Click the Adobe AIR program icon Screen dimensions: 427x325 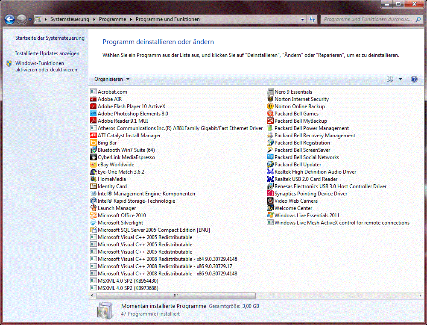pyautogui.click(x=93, y=99)
